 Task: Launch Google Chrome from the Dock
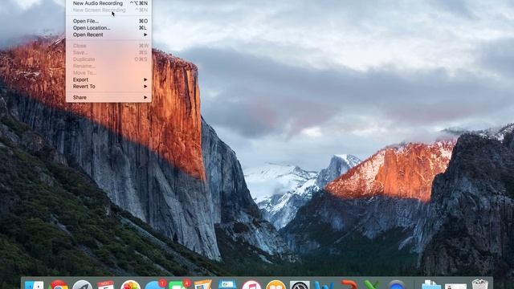59,285
